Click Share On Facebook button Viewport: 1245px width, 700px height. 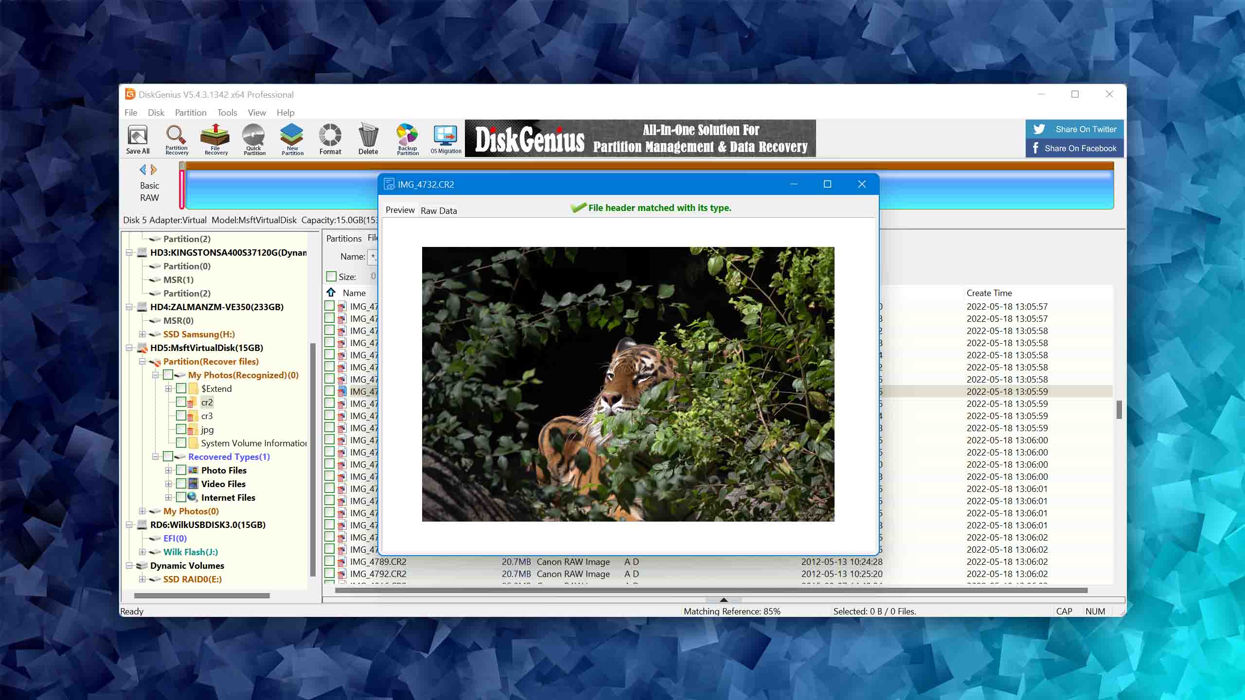coord(1074,148)
